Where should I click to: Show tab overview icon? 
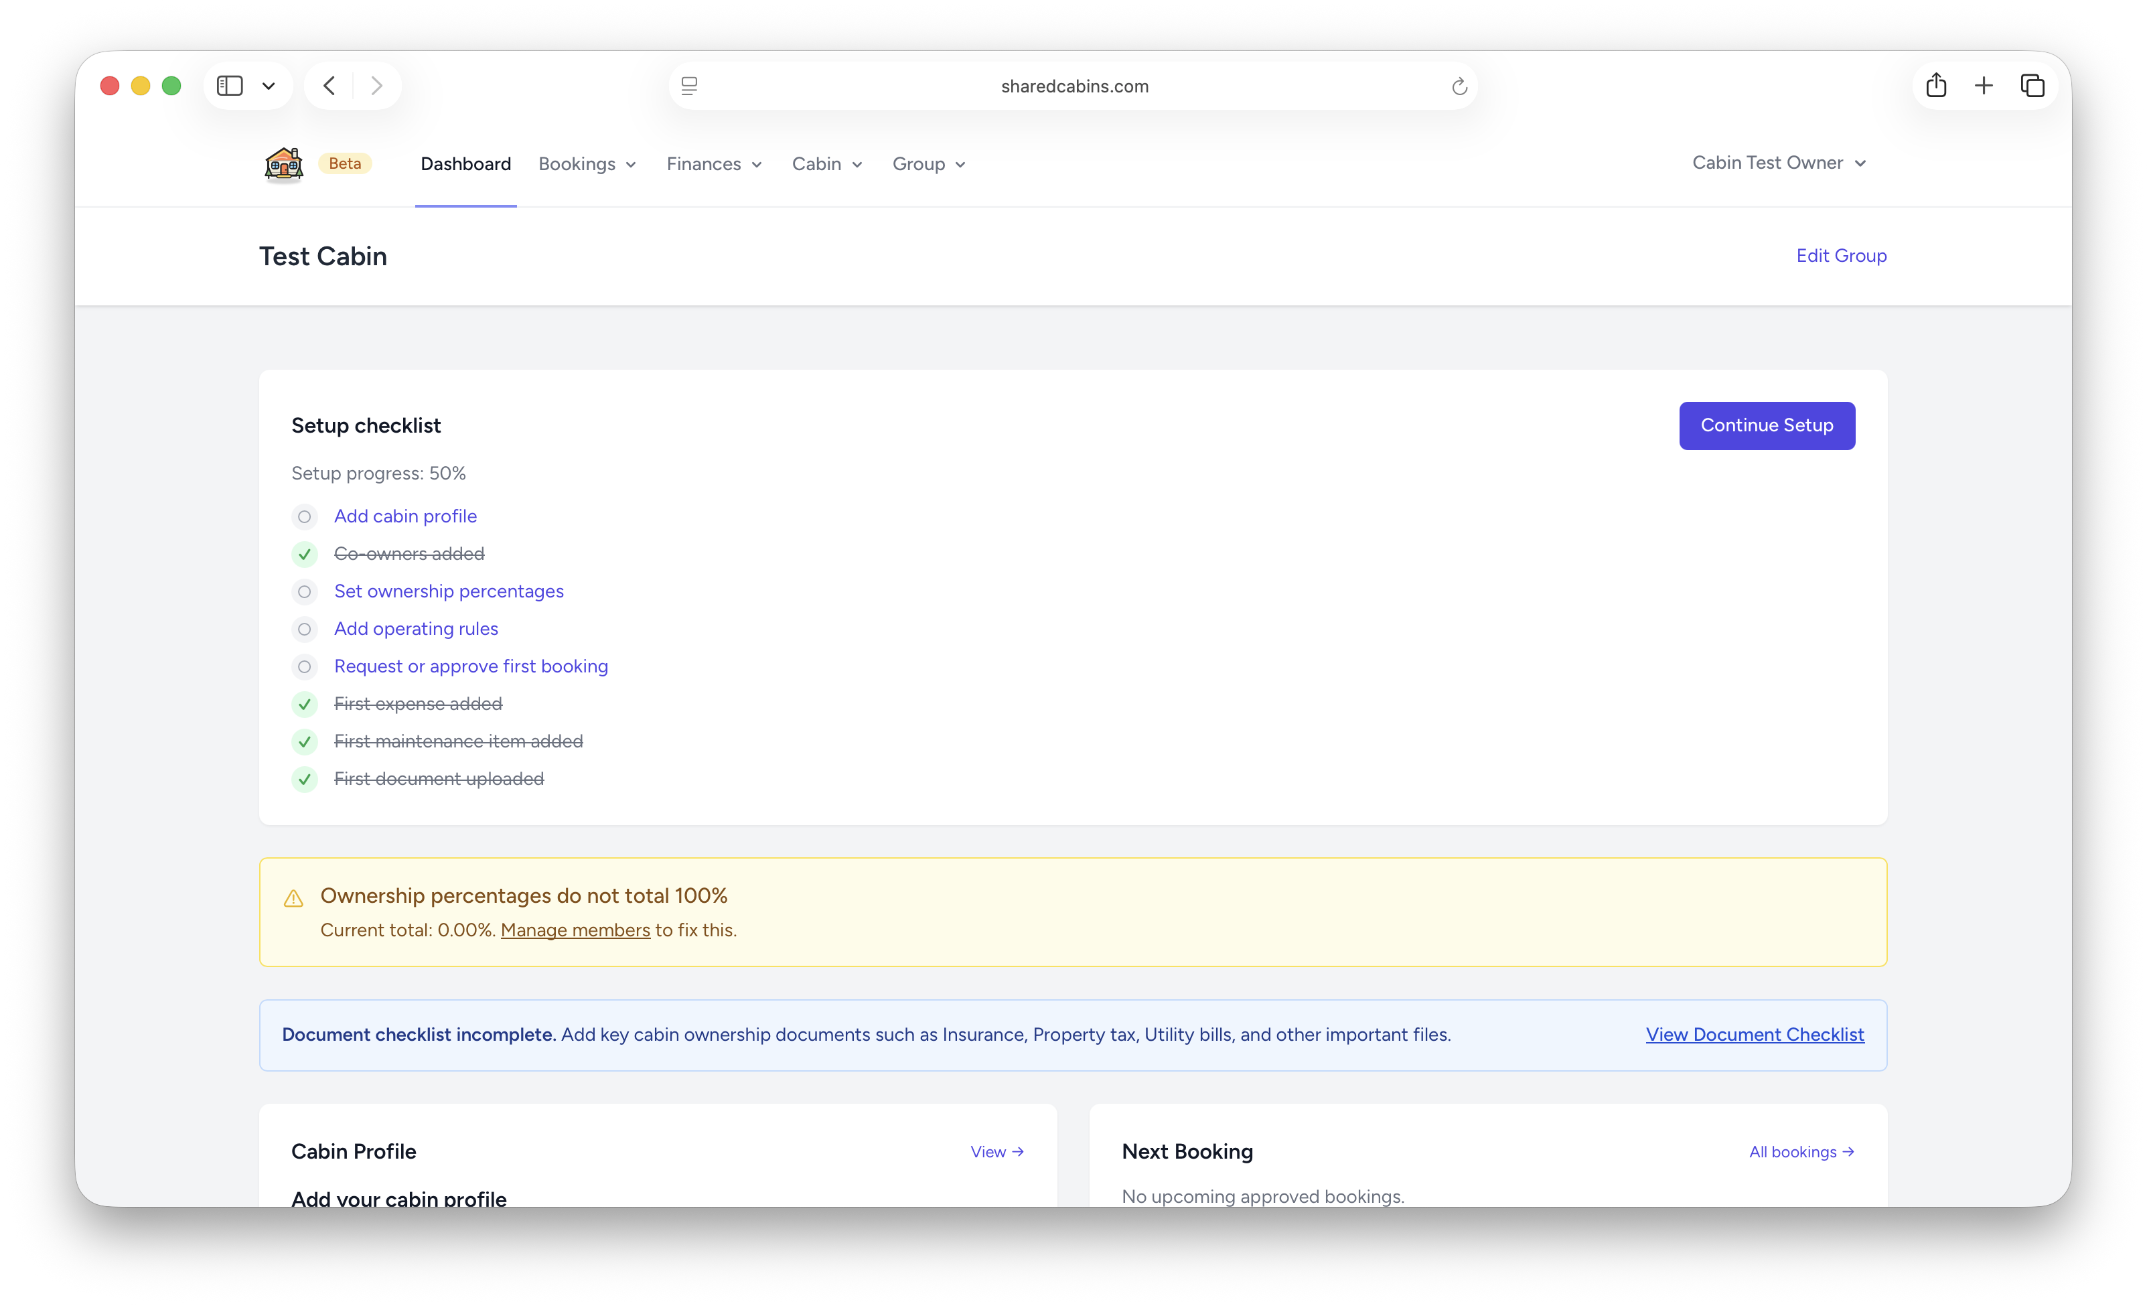pos(2033,85)
